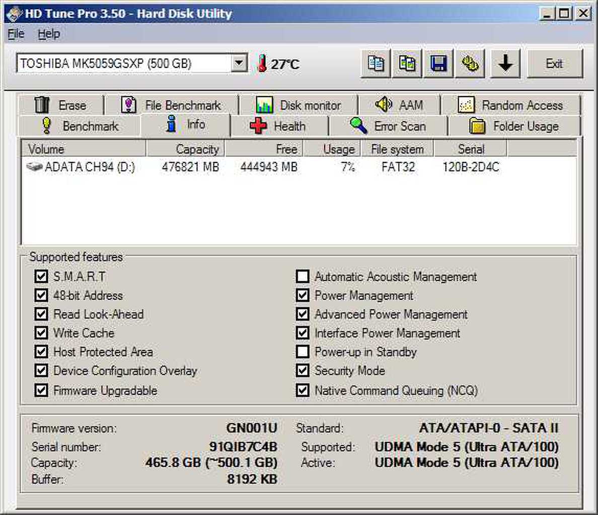Switch to the File Benchmark tab

171,105
